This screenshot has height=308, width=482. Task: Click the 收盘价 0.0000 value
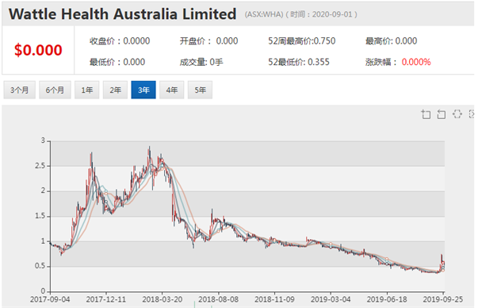pos(136,41)
